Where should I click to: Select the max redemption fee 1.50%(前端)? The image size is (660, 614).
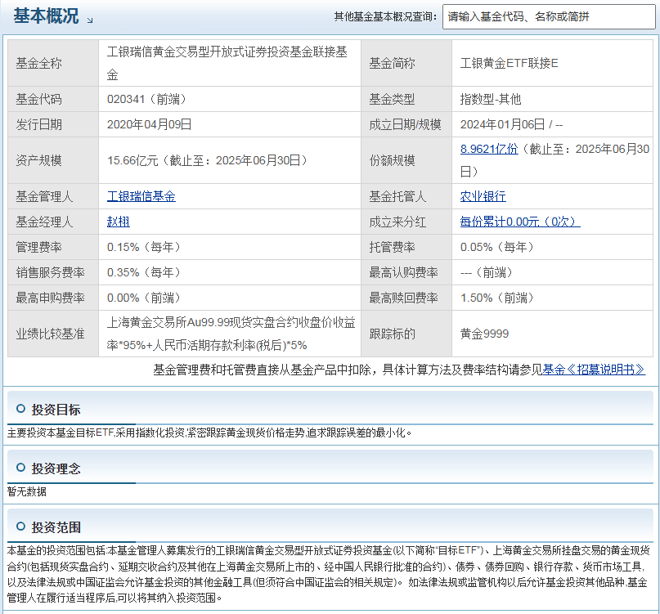coord(496,298)
